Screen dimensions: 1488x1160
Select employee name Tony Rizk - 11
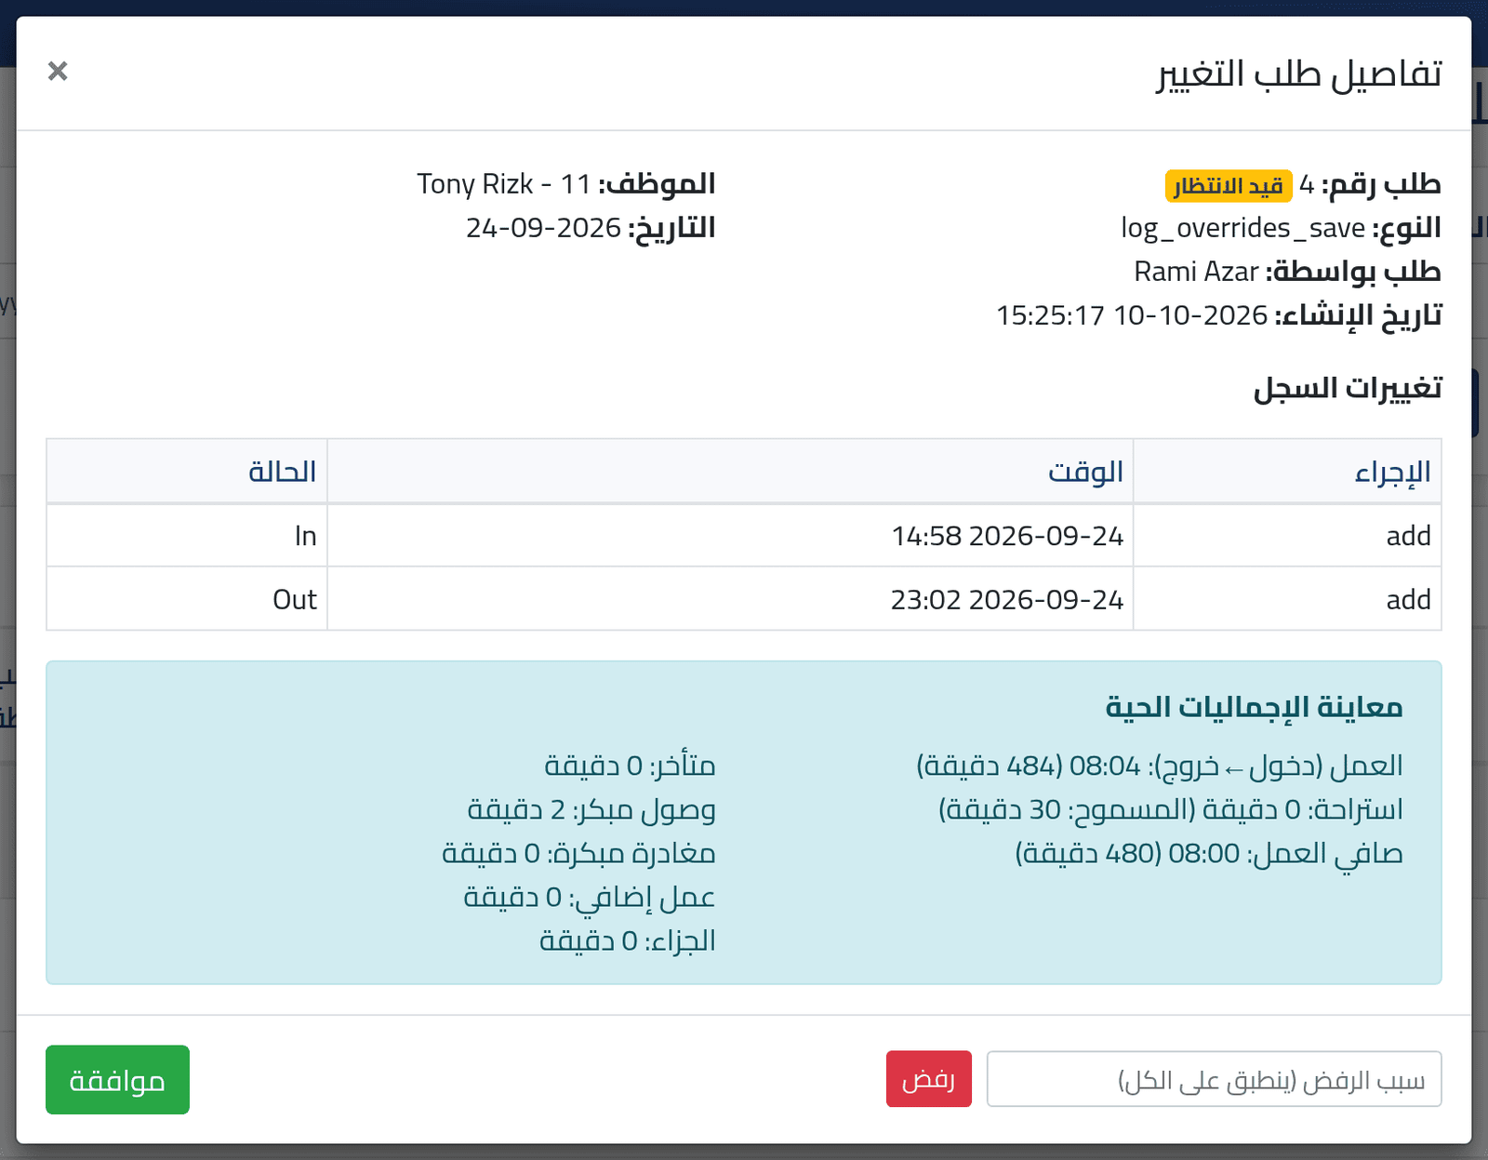point(503,184)
